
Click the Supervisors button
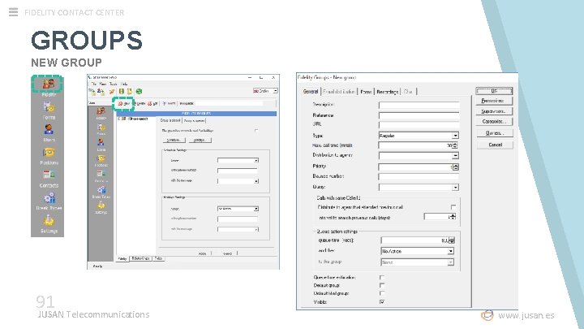pyautogui.click(x=494, y=111)
